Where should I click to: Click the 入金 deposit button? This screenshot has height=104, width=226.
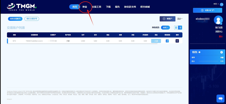[156, 41]
